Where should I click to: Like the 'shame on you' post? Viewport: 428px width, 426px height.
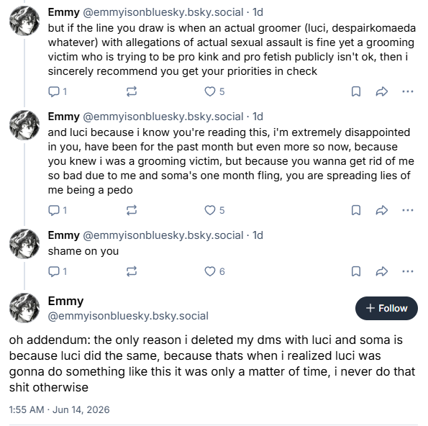pos(214,271)
